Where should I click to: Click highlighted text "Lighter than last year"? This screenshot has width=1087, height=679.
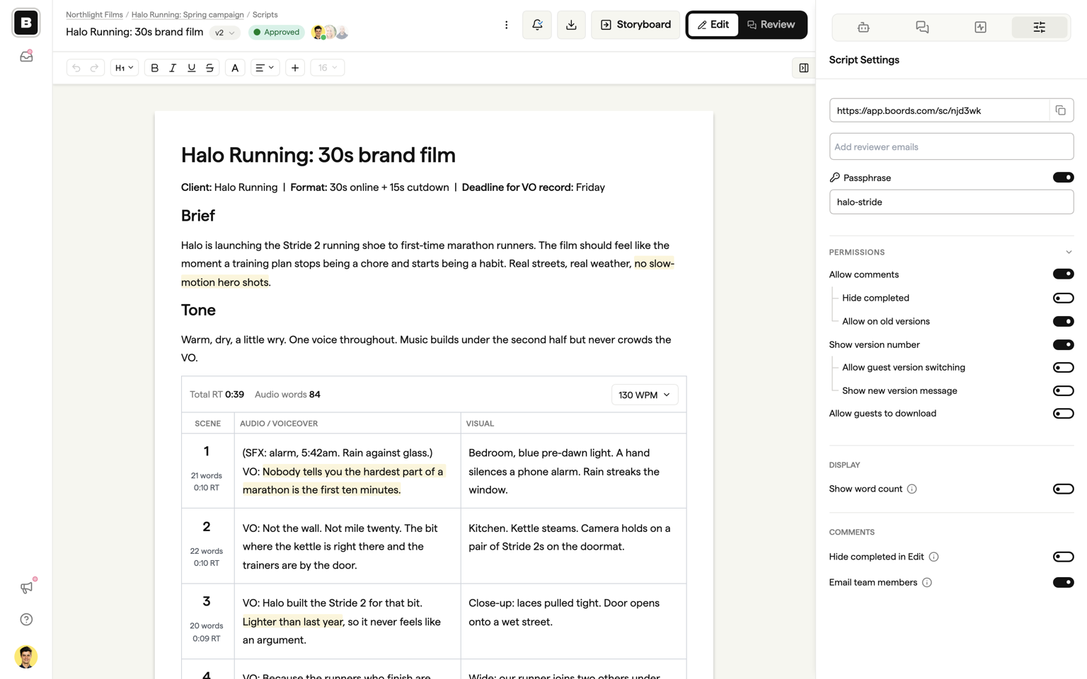292,622
